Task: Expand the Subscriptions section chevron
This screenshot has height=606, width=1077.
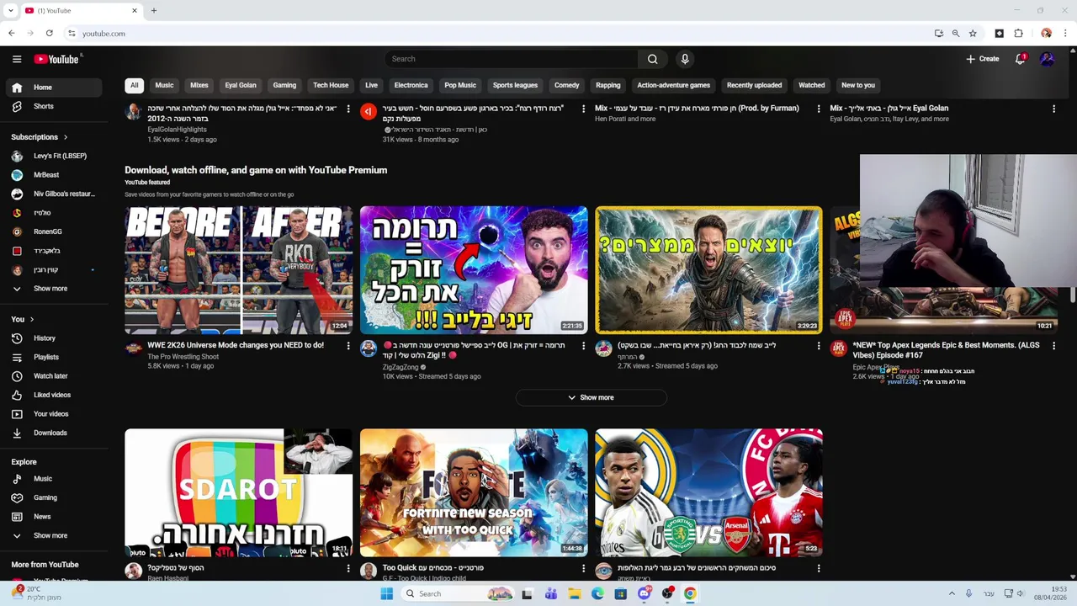Action: 65,137
